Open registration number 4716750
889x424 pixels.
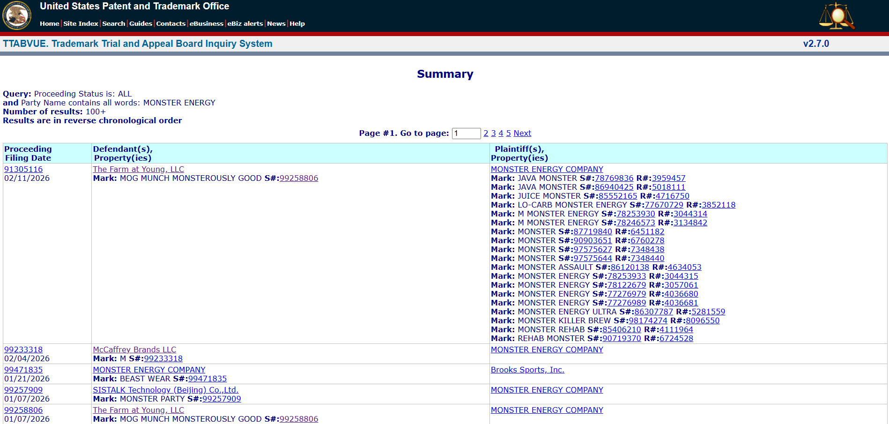point(673,196)
